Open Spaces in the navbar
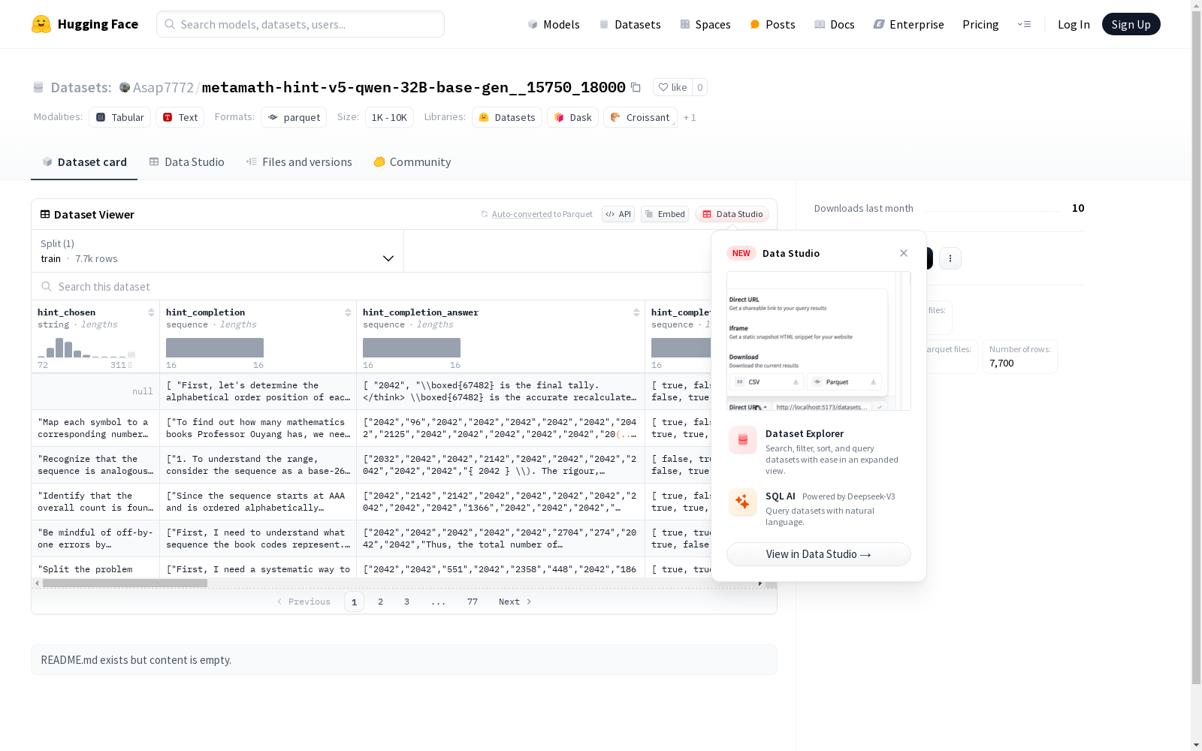The width and height of the screenshot is (1202, 751). point(705,24)
